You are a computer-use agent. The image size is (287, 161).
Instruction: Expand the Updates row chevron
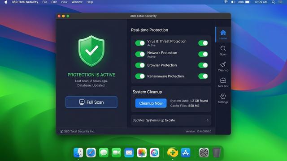click(x=207, y=120)
